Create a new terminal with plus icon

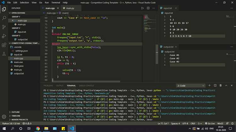[210, 85]
